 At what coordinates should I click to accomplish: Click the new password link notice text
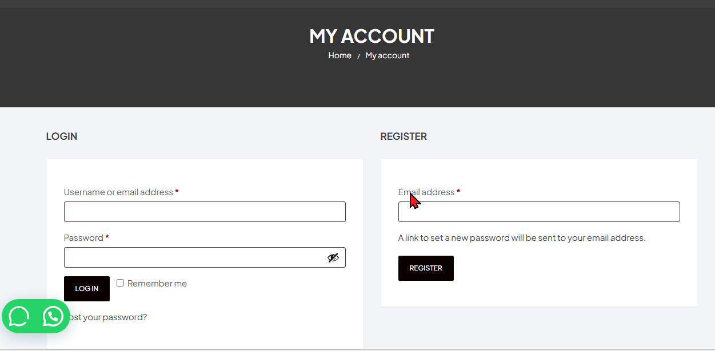[x=522, y=238]
